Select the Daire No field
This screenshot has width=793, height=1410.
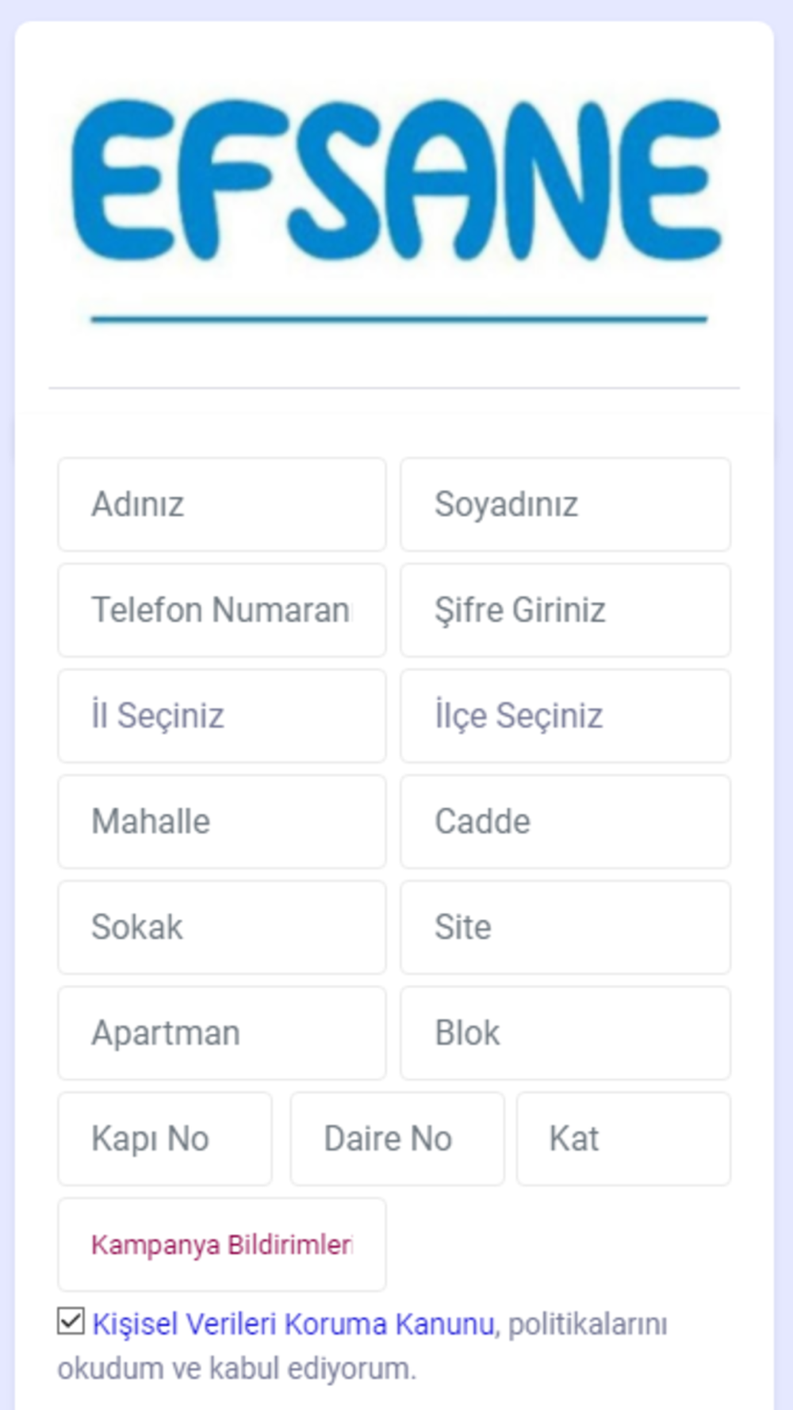[397, 1139]
